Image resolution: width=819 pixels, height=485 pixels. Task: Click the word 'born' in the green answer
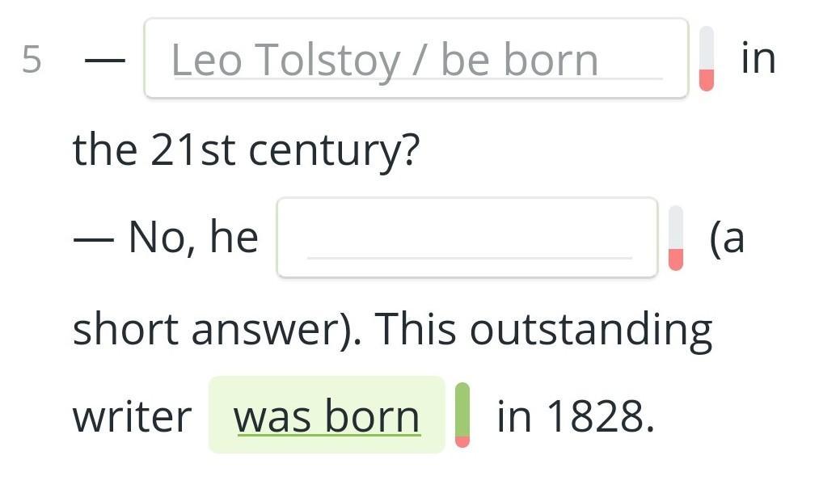[x=373, y=416]
